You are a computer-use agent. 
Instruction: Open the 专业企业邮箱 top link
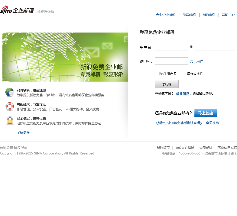pyautogui.click(x=166, y=15)
